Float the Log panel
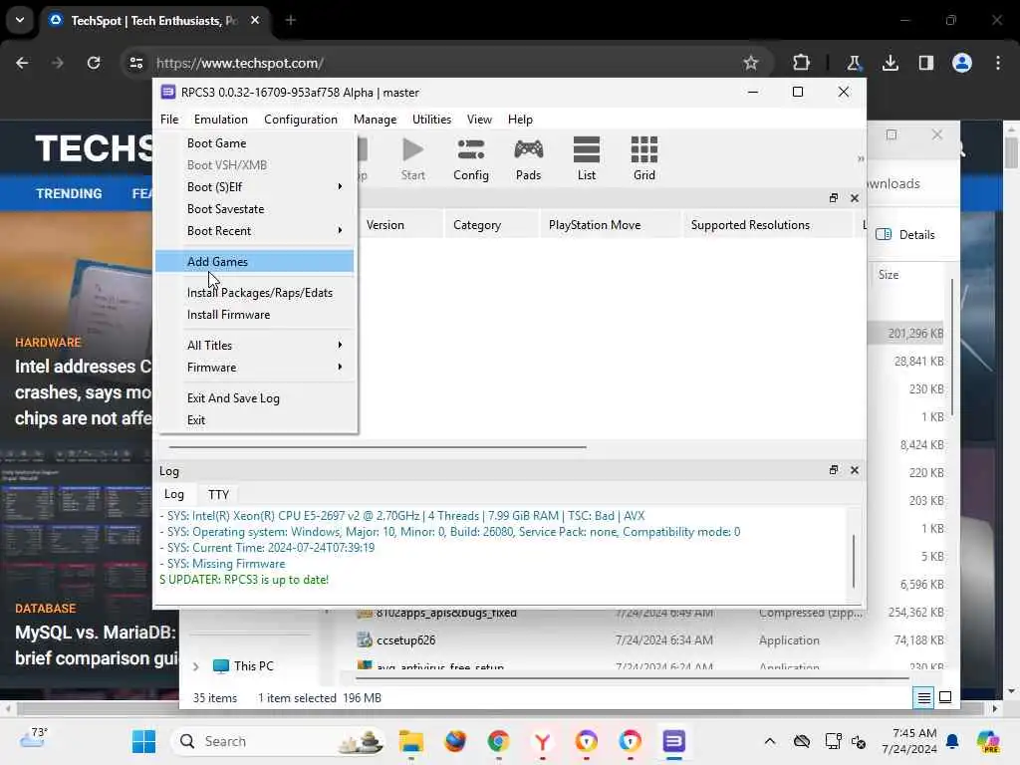Image resolution: width=1020 pixels, height=765 pixels. click(x=834, y=470)
